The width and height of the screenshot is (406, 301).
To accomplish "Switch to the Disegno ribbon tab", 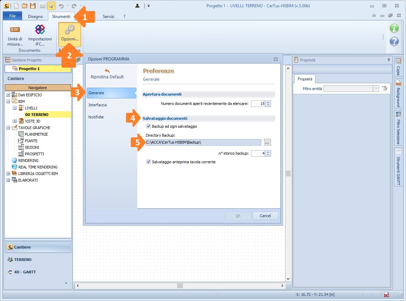I will coord(35,16).
